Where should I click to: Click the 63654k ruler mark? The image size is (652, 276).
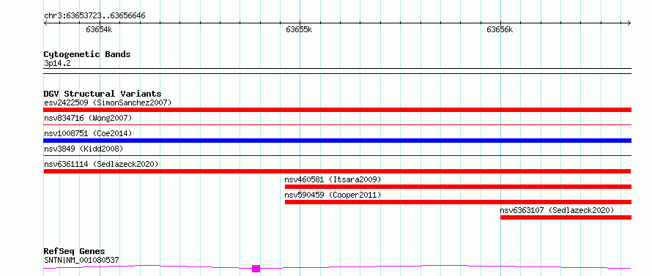coord(99,29)
